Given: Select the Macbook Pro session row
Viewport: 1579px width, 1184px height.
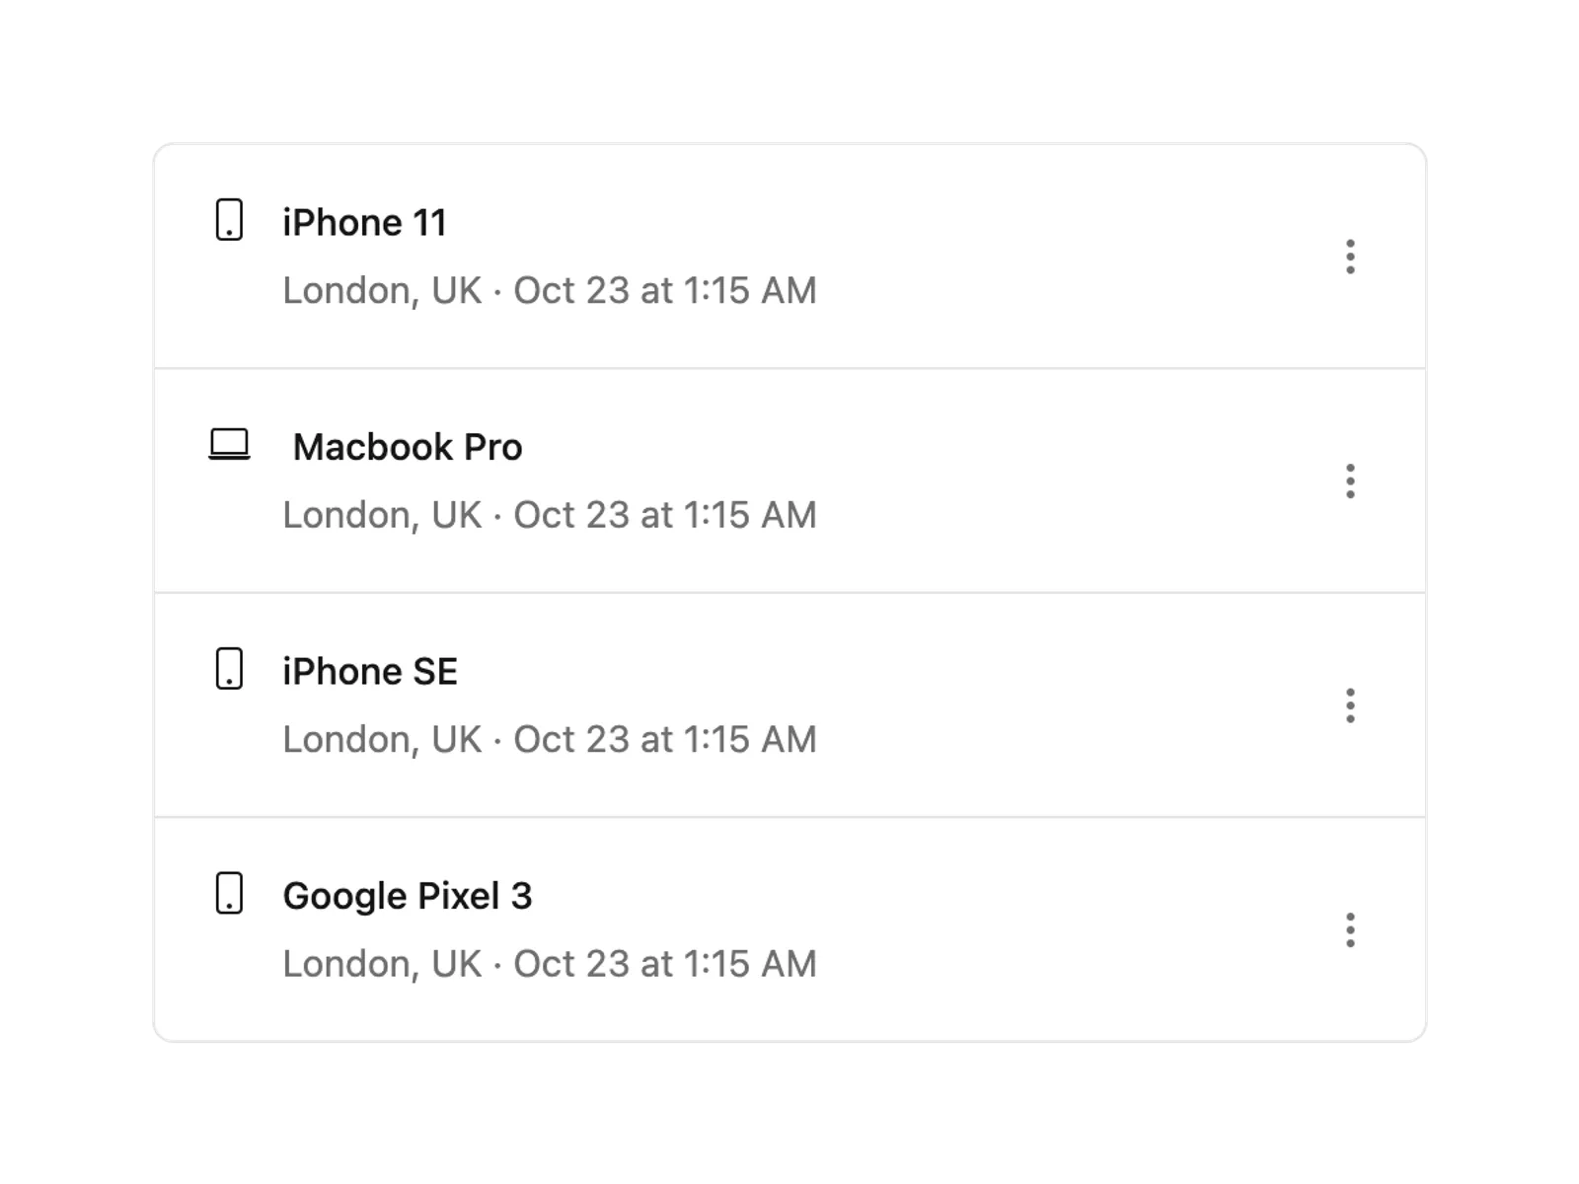Looking at the screenshot, I should [789, 481].
